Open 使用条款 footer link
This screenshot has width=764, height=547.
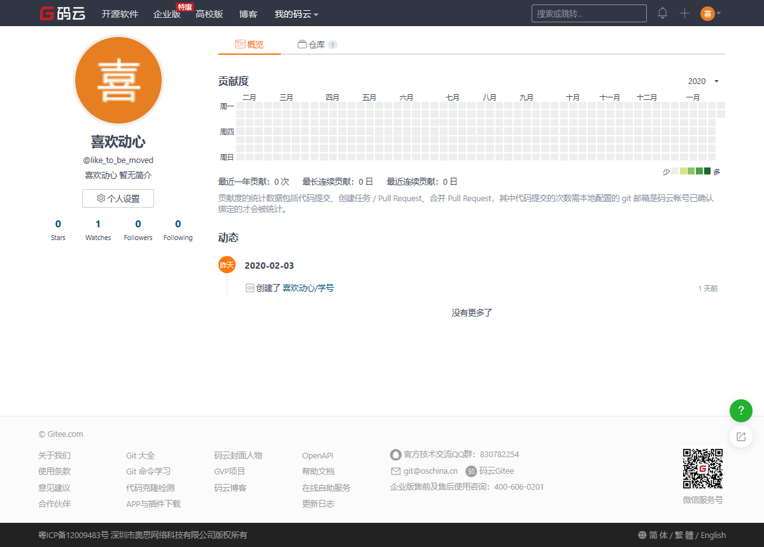pyautogui.click(x=54, y=471)
